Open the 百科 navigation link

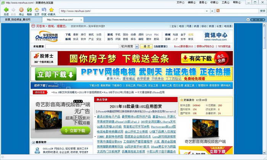point(167,39)
